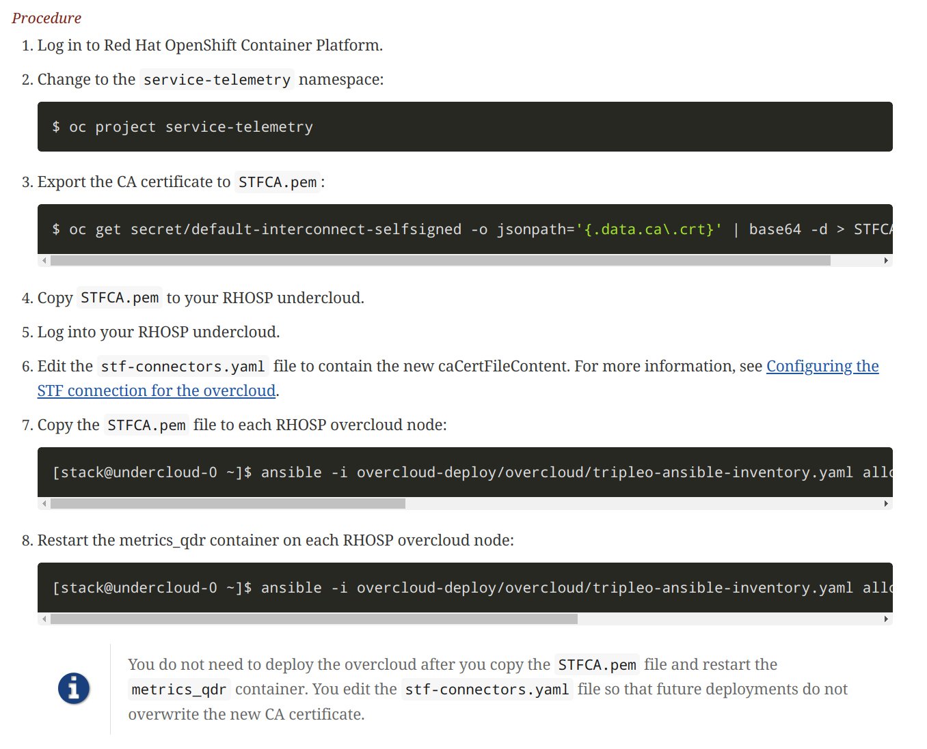Click right scroll arrow under step 7 ansible command
The height and width of the screenshot is (749, 927).
pyautogui.click(x=886, y=503)
